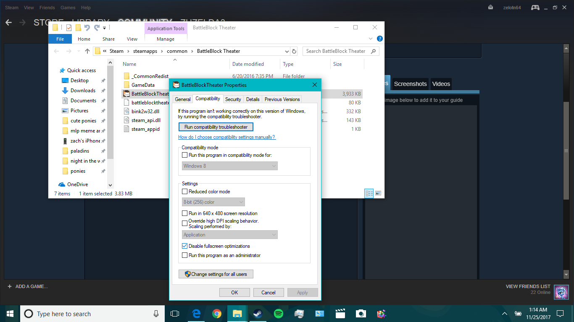Open the Share ribbon tab in Explorer
Screen dimensions: 574x322
tap(108, 39)
